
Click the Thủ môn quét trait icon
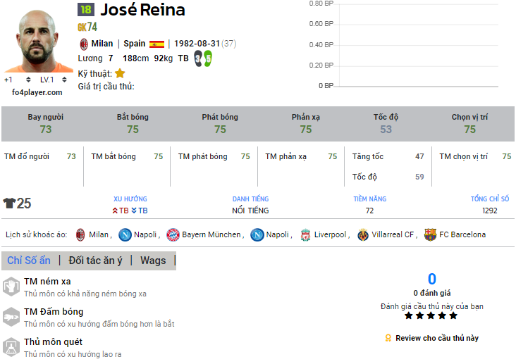pos(11,347)
